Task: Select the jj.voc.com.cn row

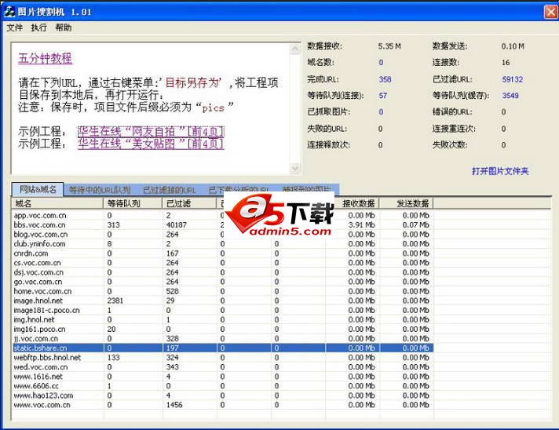Action: pyautogui.click(x=222, y=338)
